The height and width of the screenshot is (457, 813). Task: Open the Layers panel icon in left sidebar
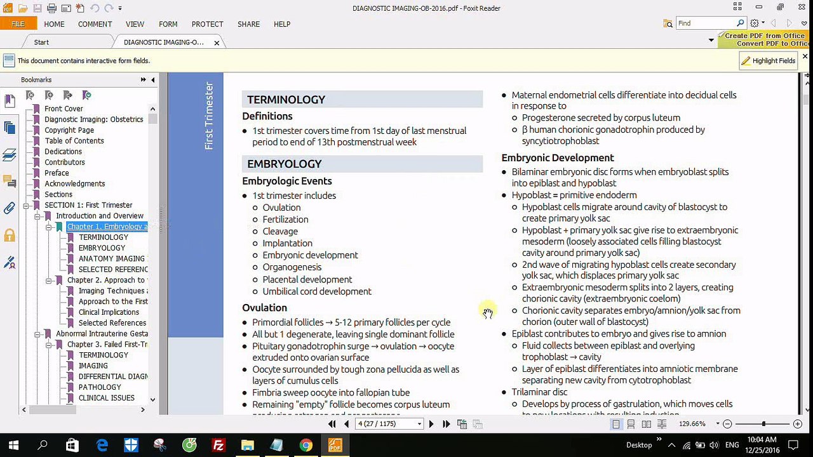[x=10, y=155]
